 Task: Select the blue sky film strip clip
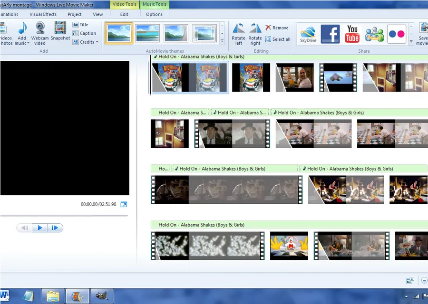coord(338,77)
